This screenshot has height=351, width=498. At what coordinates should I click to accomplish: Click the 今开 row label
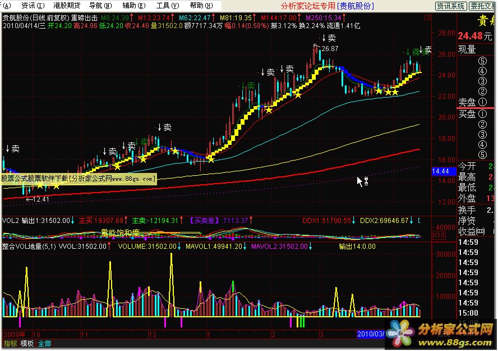[x=467, y=166]
